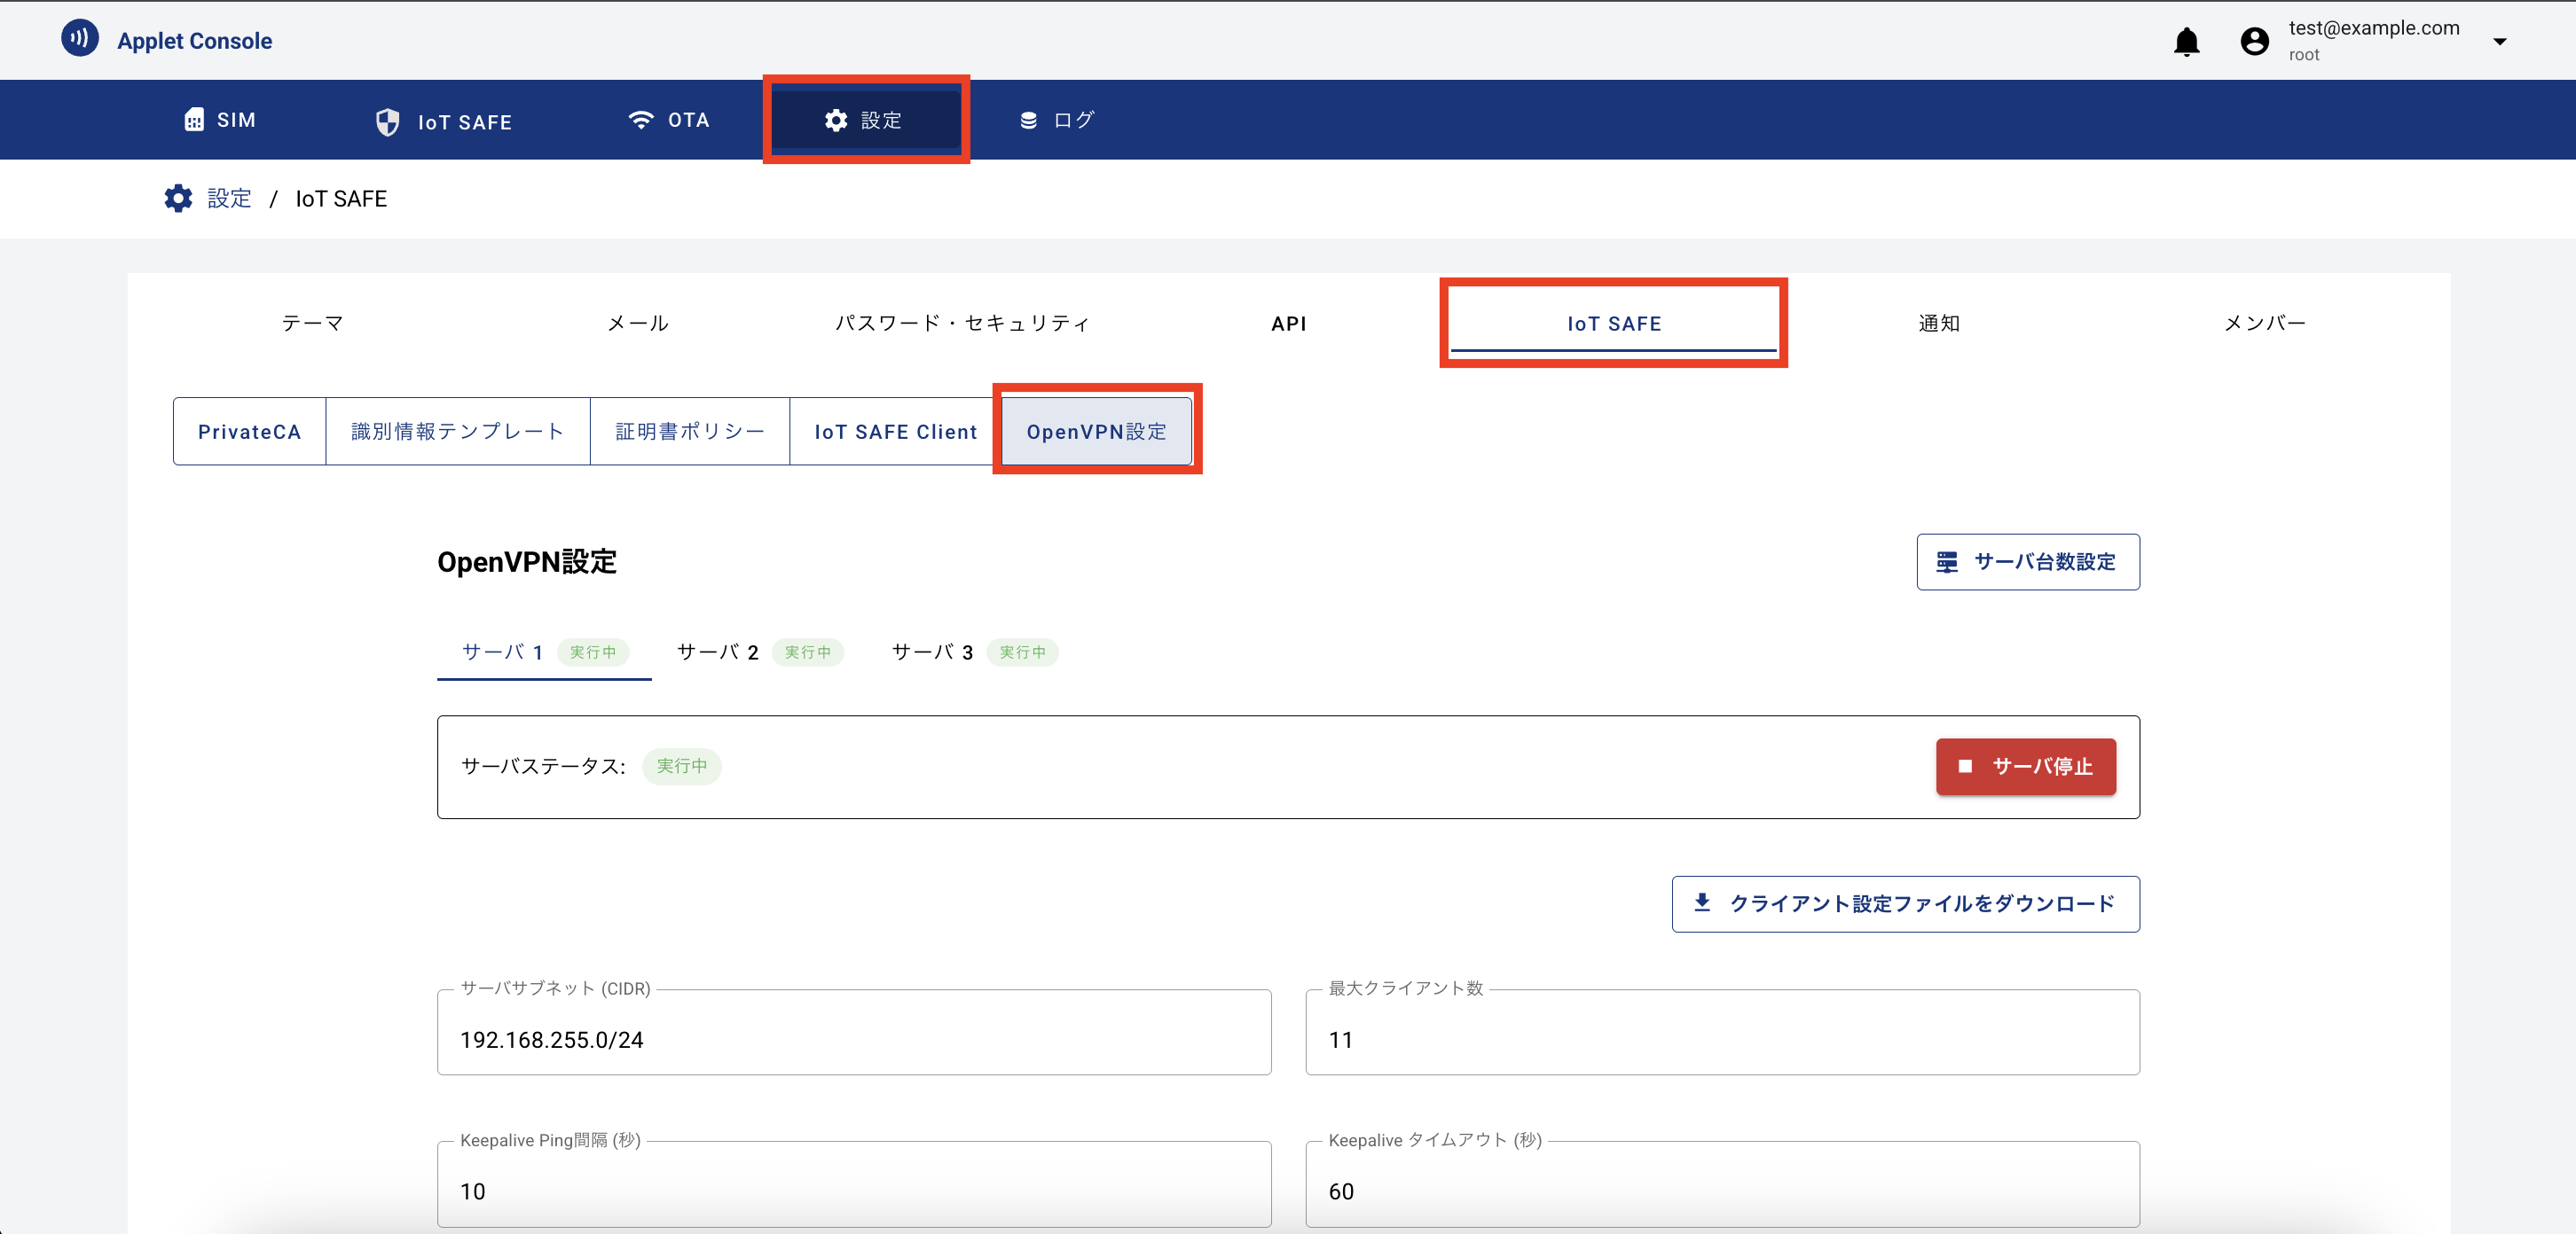The image size is (2576, 1234).
Task: Click the サーバサブネット CIDR input field
Action: tap(854, 1039)
